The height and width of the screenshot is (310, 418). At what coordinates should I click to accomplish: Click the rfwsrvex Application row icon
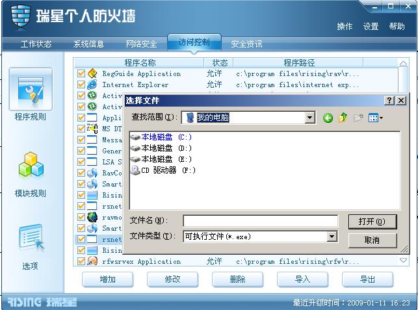92,261
